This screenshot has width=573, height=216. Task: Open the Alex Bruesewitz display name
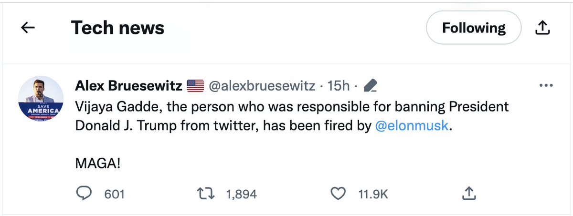tap(128, 86)
